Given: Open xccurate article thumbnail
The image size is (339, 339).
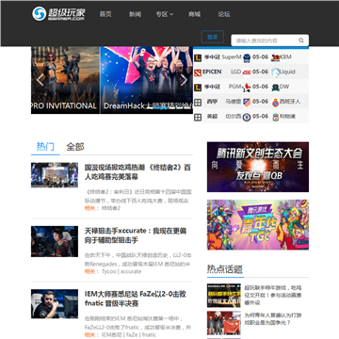Looking at the screenshot, I should [55, 241].
